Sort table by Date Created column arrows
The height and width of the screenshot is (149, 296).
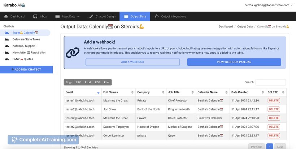pos(262,92)
